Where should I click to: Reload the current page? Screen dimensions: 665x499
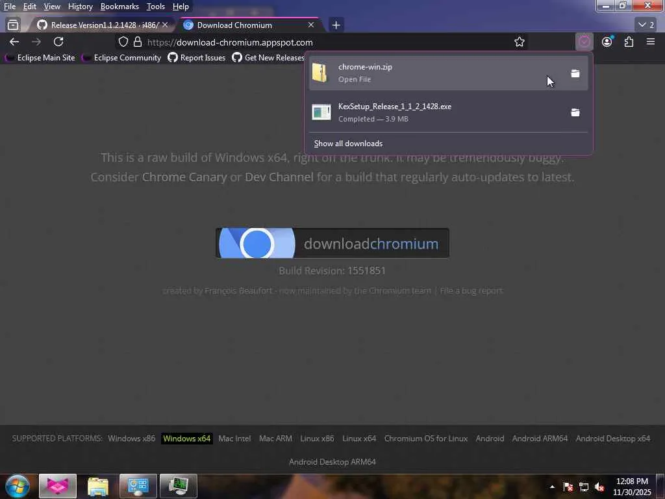click(58, 42)
